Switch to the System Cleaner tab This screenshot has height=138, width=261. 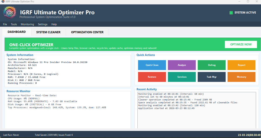tap(48, 32)
